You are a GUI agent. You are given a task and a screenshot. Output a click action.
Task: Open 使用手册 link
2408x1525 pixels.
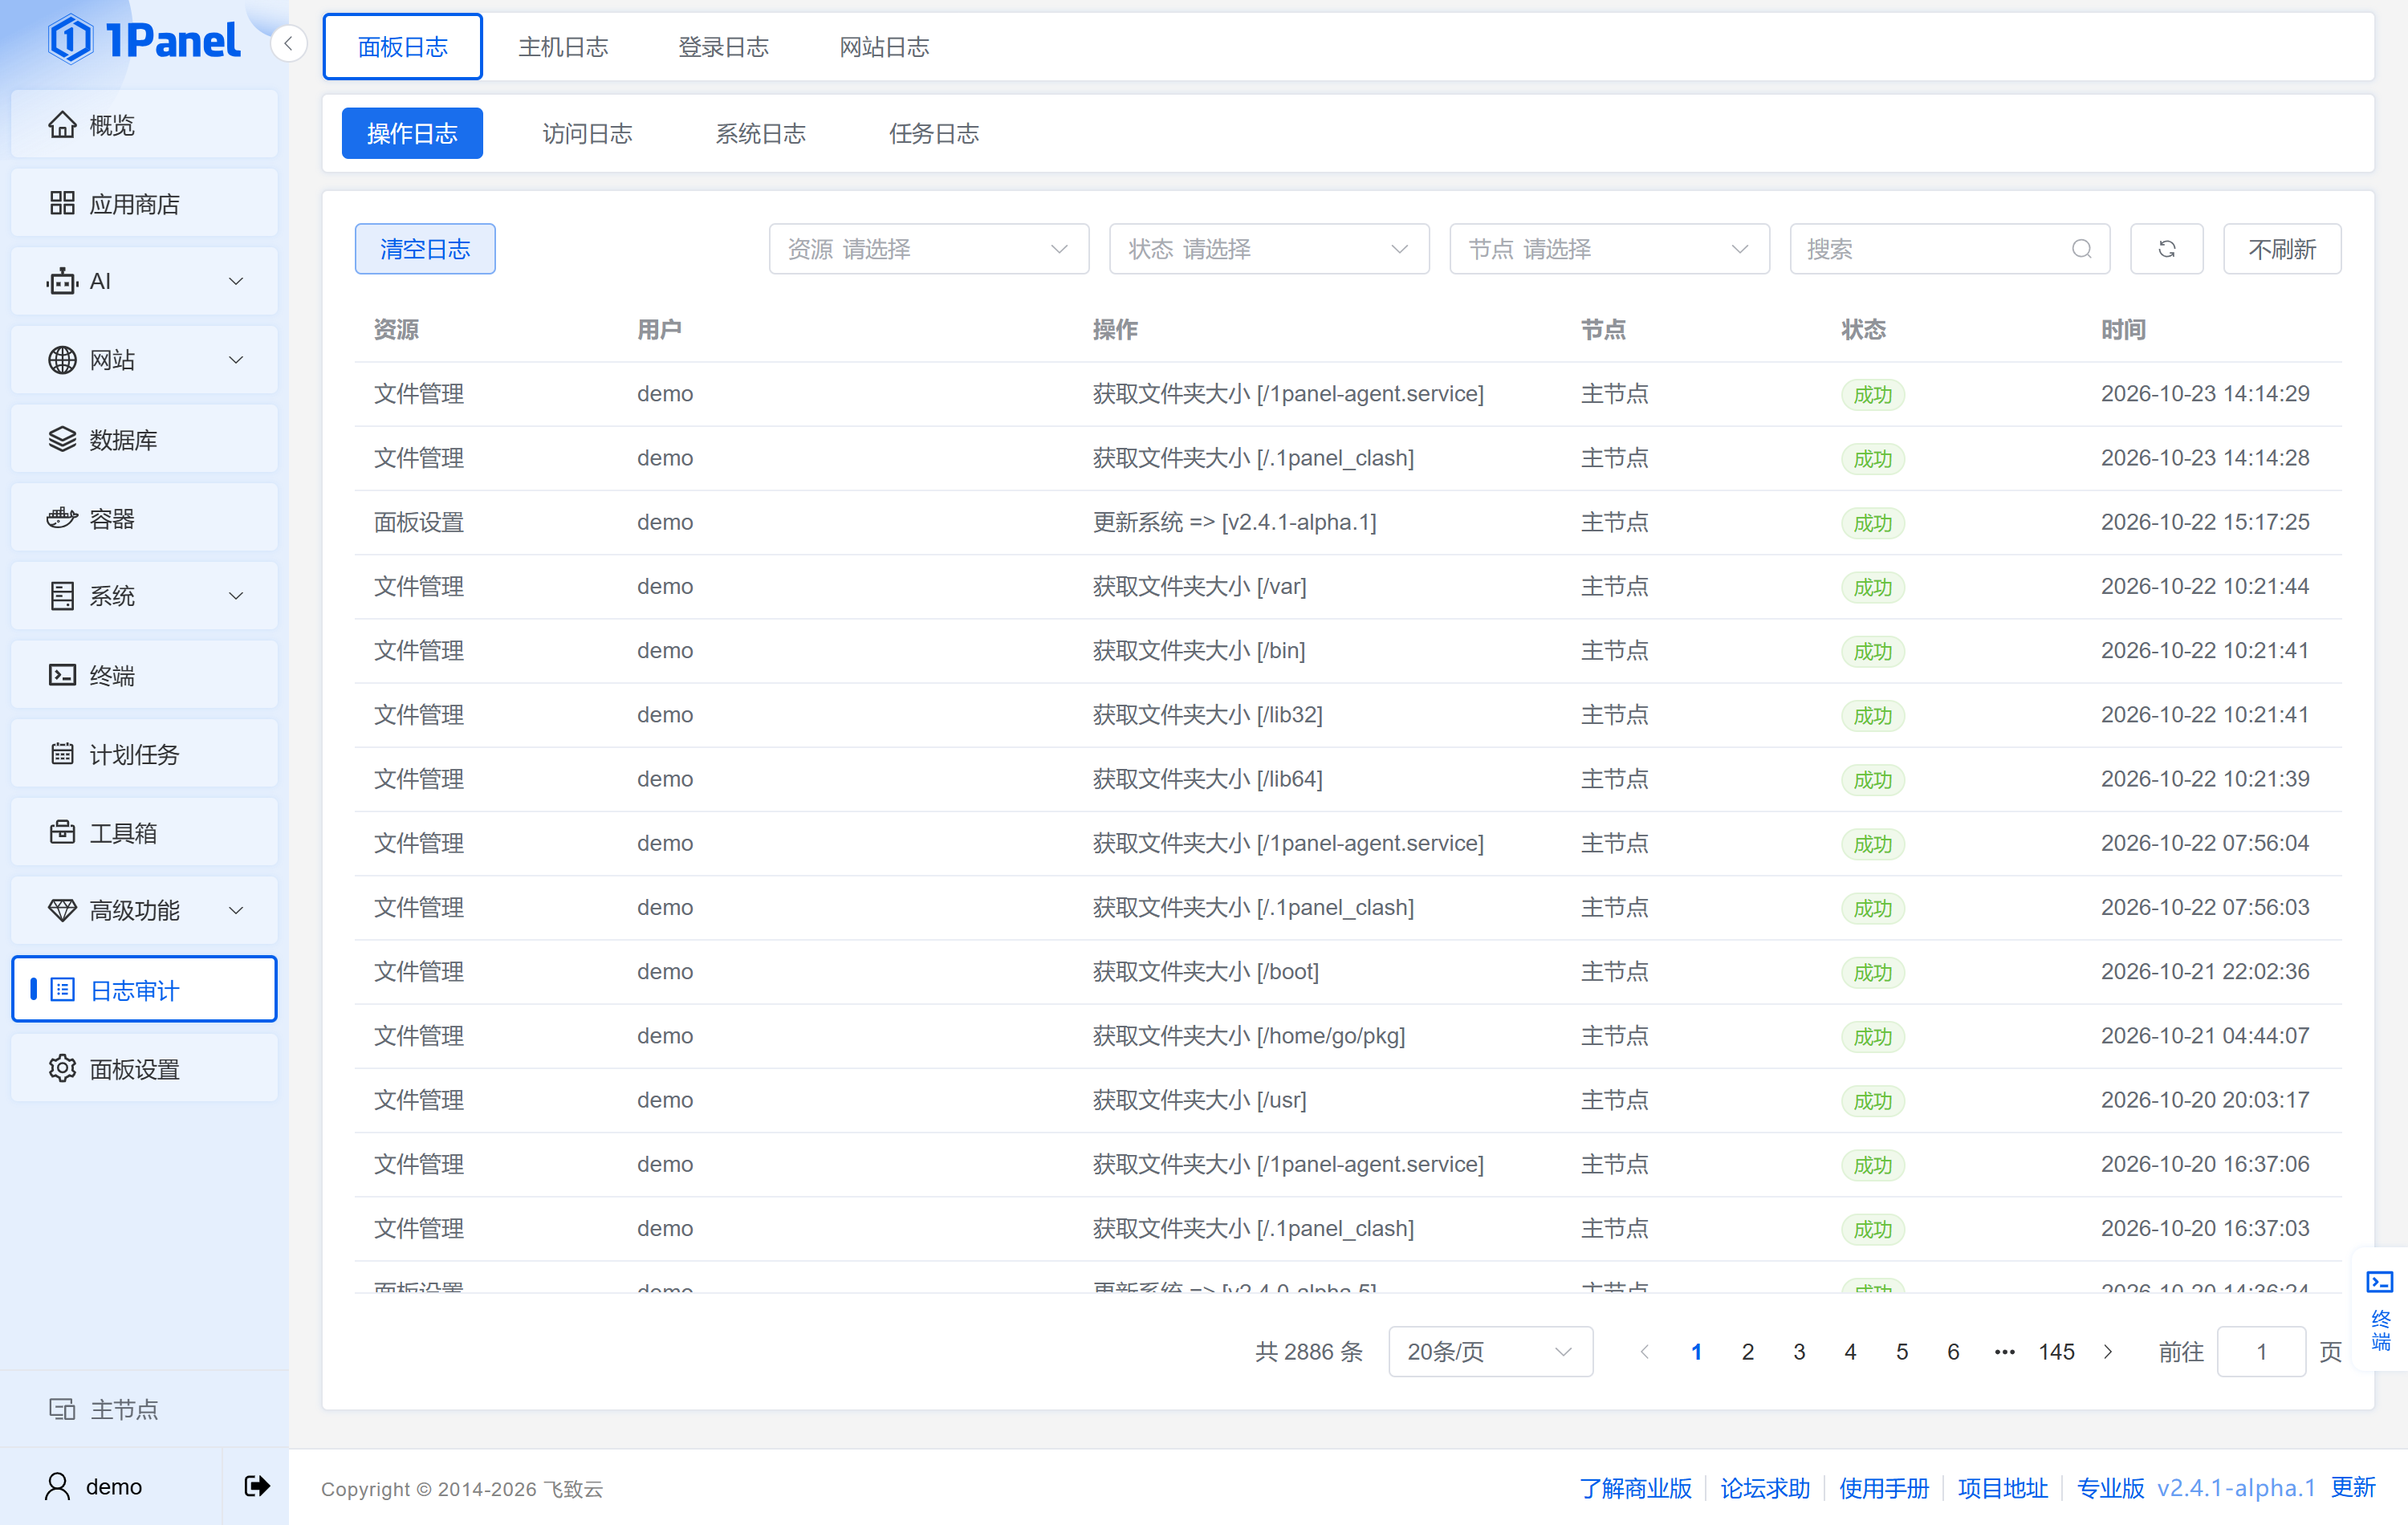coord(1883,1488)
